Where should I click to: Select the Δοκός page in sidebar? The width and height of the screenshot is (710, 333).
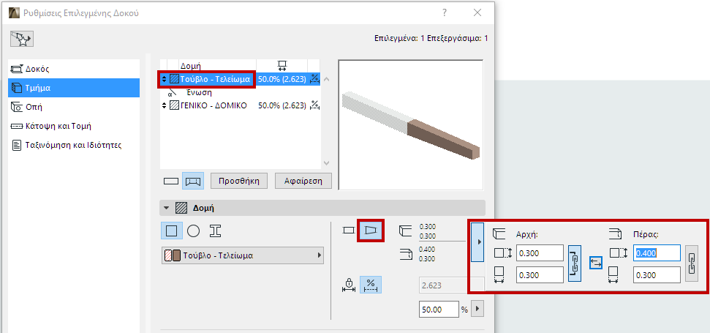point(74,69)
